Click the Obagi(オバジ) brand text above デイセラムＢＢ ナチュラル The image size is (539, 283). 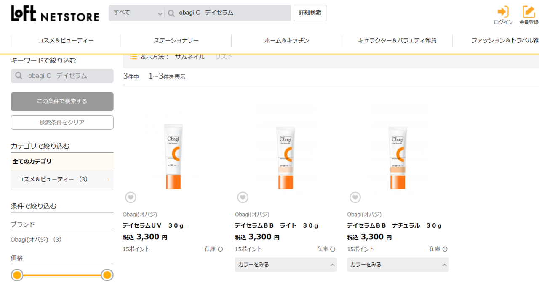[364, 215]
